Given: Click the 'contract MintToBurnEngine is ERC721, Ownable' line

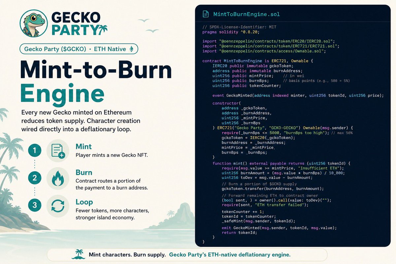Looking at the screenshot, I should (258, 61).
